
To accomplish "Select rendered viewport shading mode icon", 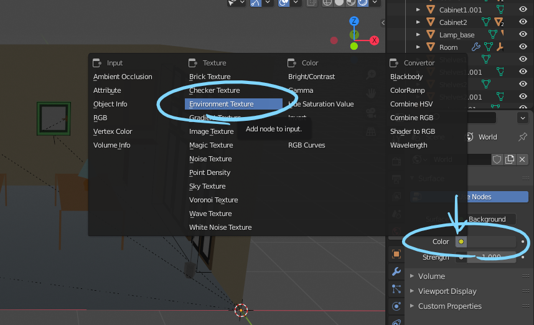I will pyautogui.click(x=363, y=2).
